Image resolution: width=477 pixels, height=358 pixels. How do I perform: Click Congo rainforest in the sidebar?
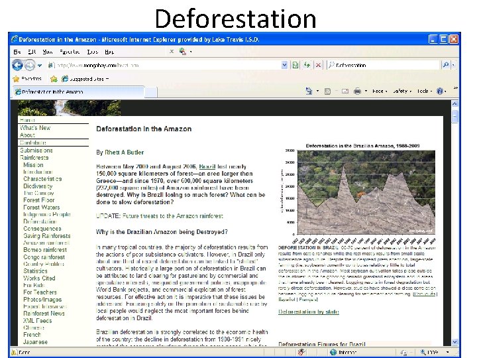pos(44,257)
